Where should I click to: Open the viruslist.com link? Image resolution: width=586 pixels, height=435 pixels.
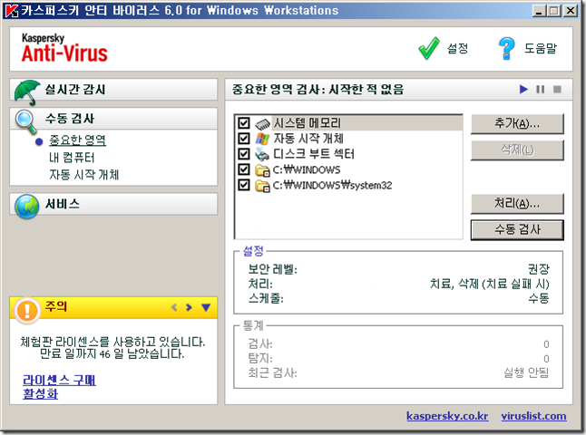(533, 416)
